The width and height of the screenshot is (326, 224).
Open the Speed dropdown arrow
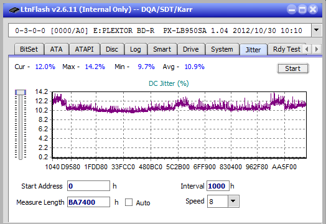(233, 201)
